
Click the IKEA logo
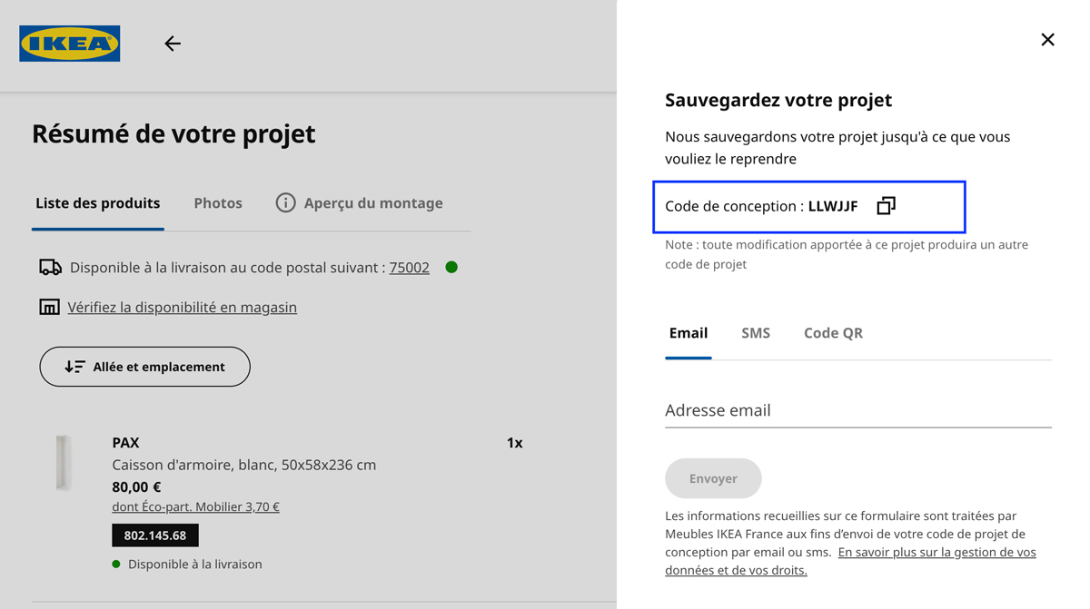tap(70, 44)
